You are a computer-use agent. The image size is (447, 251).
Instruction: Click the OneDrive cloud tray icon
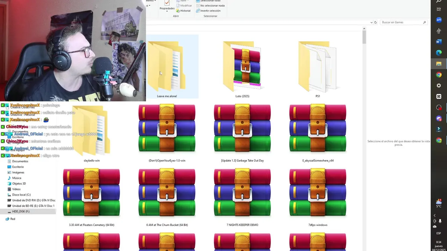(x=435, y=227)
